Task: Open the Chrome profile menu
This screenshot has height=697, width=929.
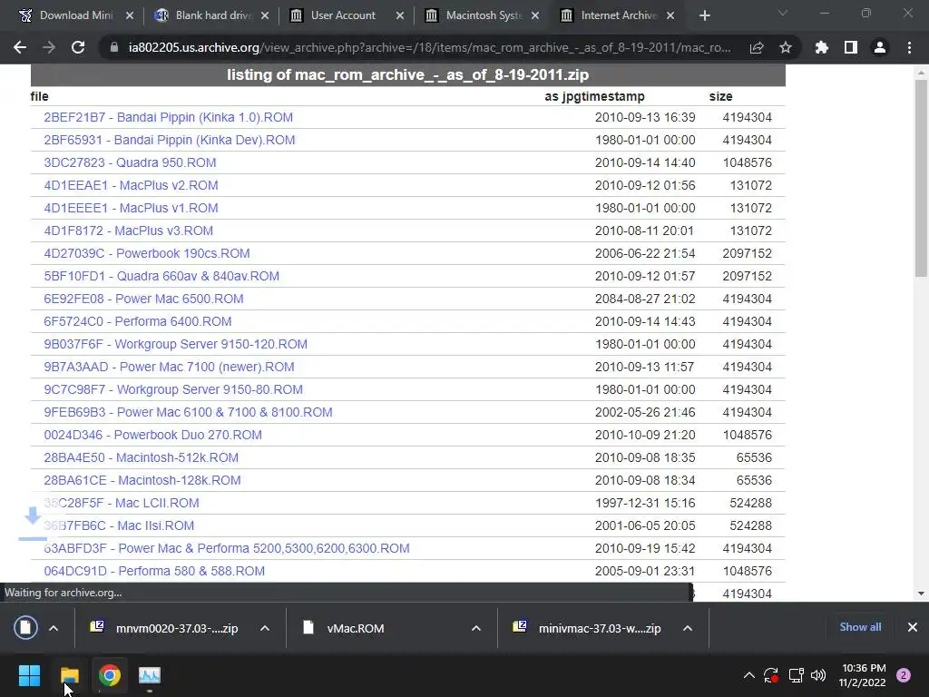Action: click(880, 47)
